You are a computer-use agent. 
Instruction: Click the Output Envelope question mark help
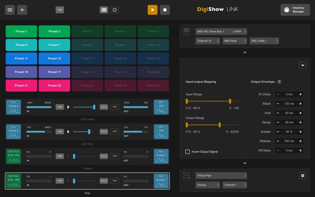coord(279,82)
